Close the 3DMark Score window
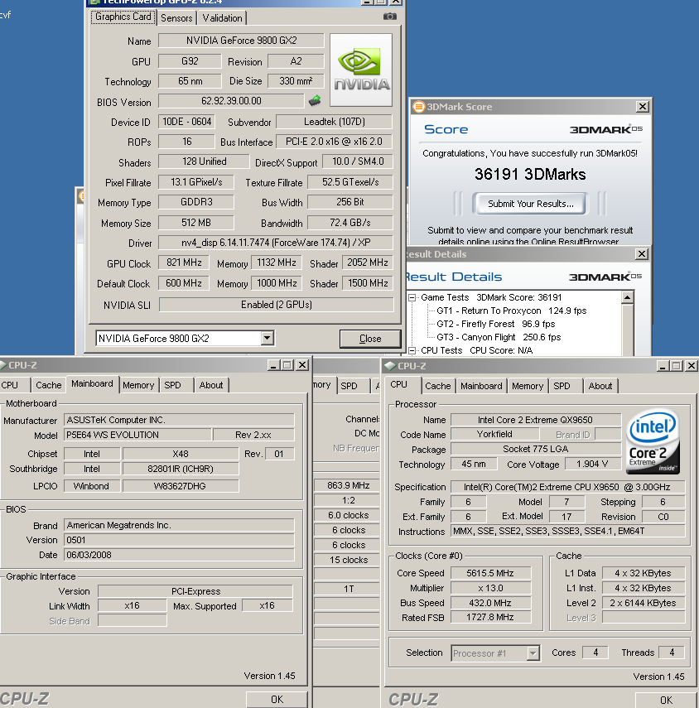 (643, 107)
